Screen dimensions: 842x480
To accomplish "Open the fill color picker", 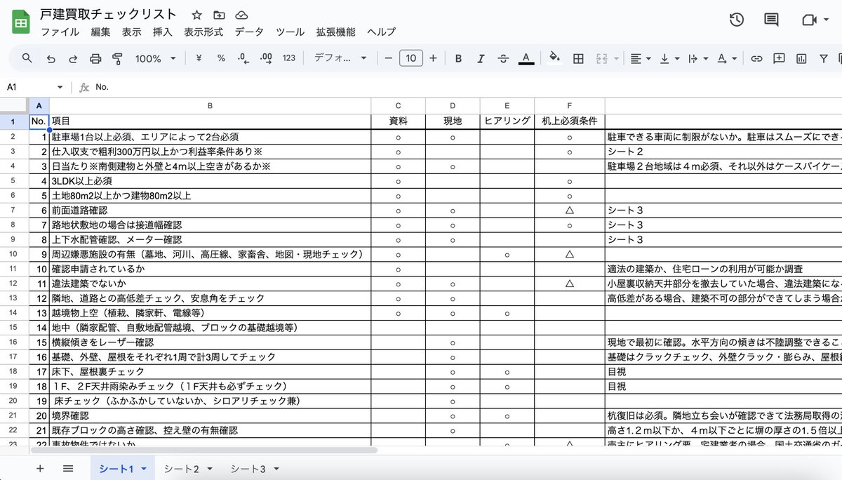I will (555, 58).
